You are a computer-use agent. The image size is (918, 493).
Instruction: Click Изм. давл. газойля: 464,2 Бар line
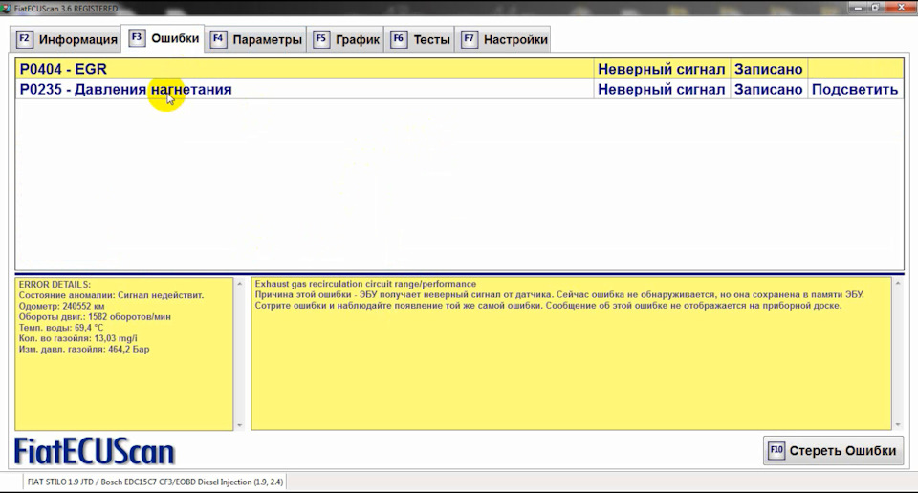coord(84,349)
